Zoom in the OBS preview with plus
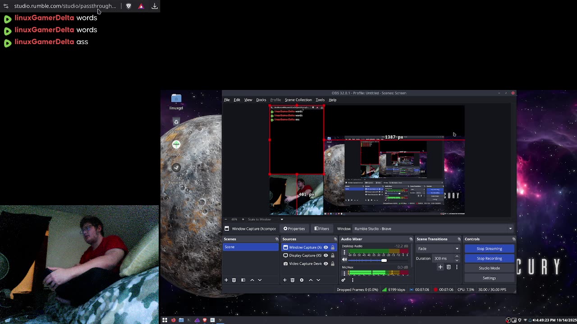 (243, 219)
